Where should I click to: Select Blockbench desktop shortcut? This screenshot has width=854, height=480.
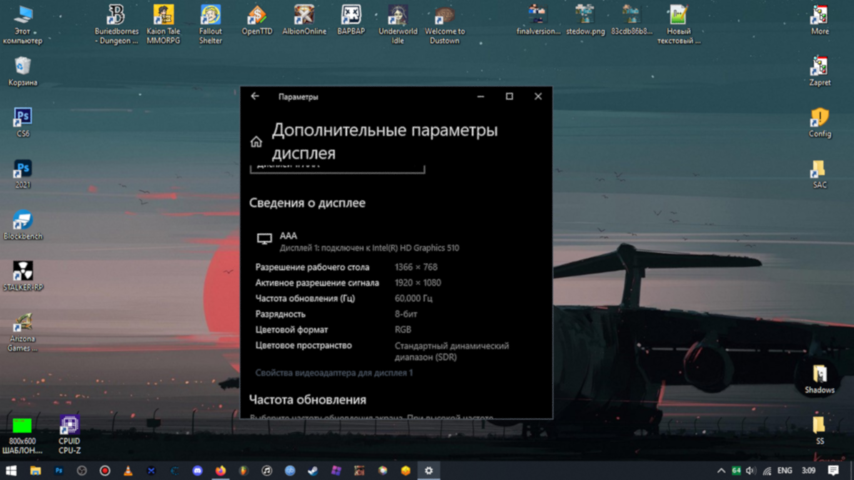(23, 225)
